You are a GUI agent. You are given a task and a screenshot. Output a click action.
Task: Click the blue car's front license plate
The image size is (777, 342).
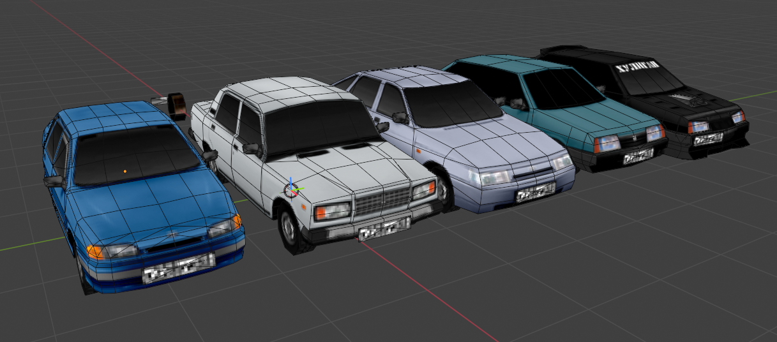coord(178,267)
